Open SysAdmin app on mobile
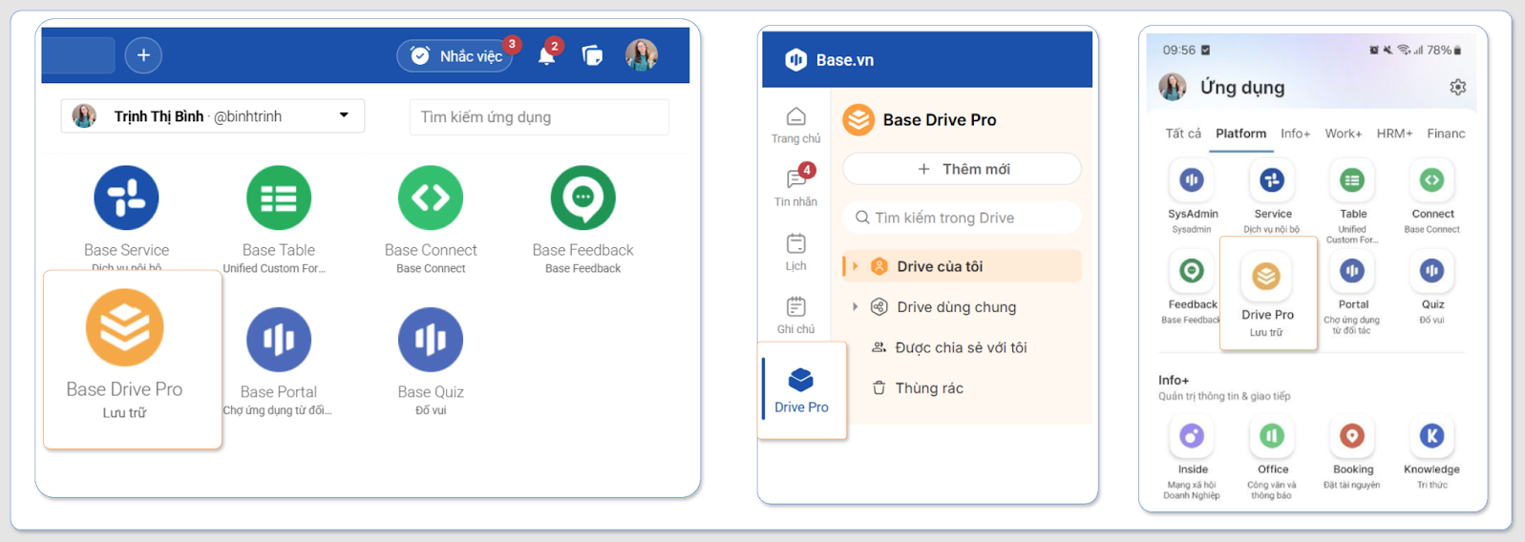Viewport: 1525px width, 542px height. point(1192,180)
